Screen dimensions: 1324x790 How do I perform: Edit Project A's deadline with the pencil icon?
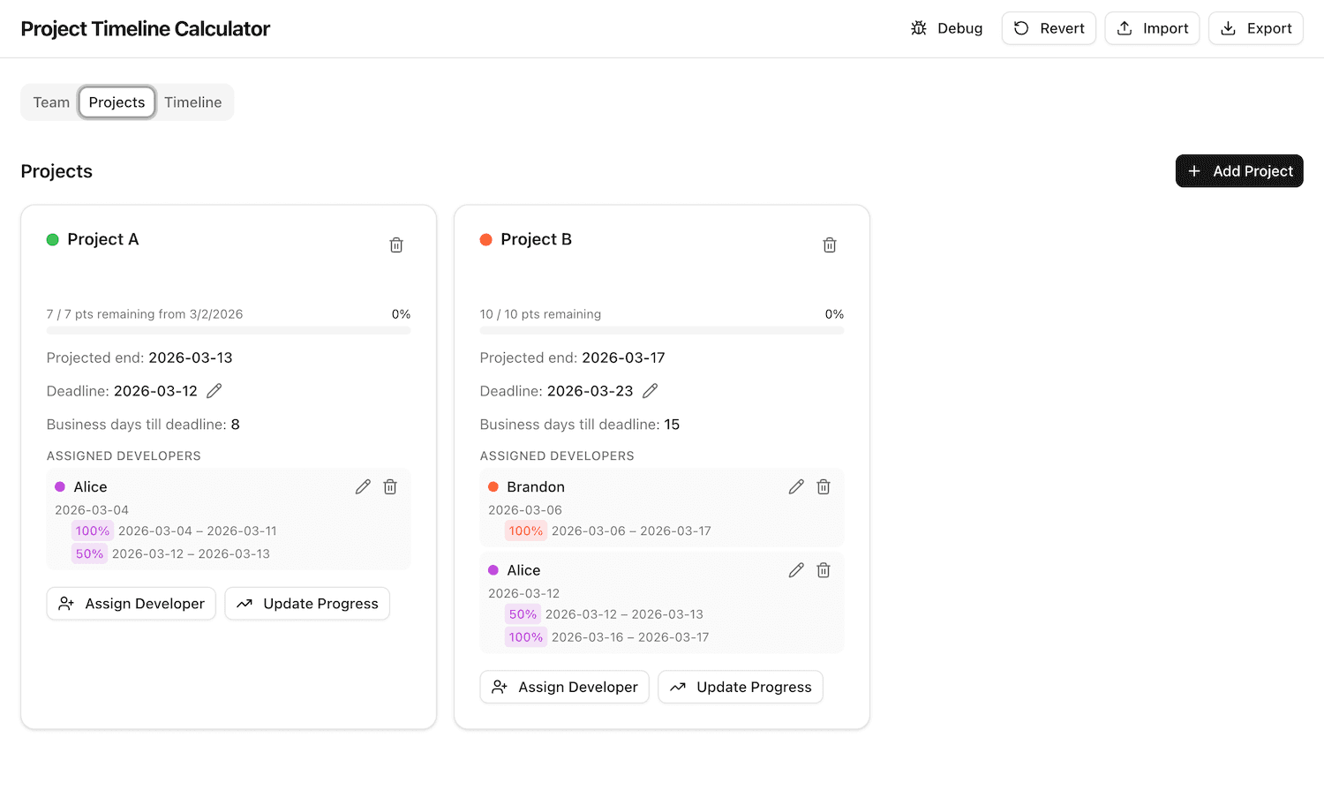213,390
